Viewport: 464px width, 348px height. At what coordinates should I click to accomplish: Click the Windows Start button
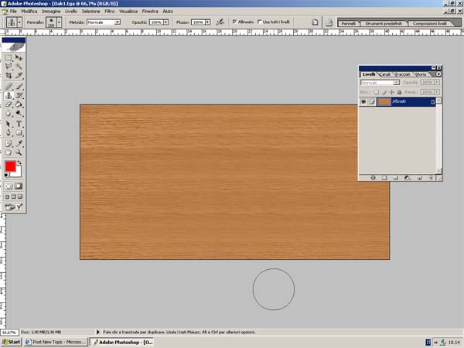[11, 341]
